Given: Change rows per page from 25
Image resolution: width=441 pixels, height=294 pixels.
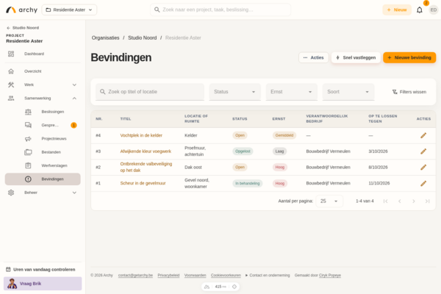Looking at the screenshot, I should pyautogui.click(x=329, y=201).
